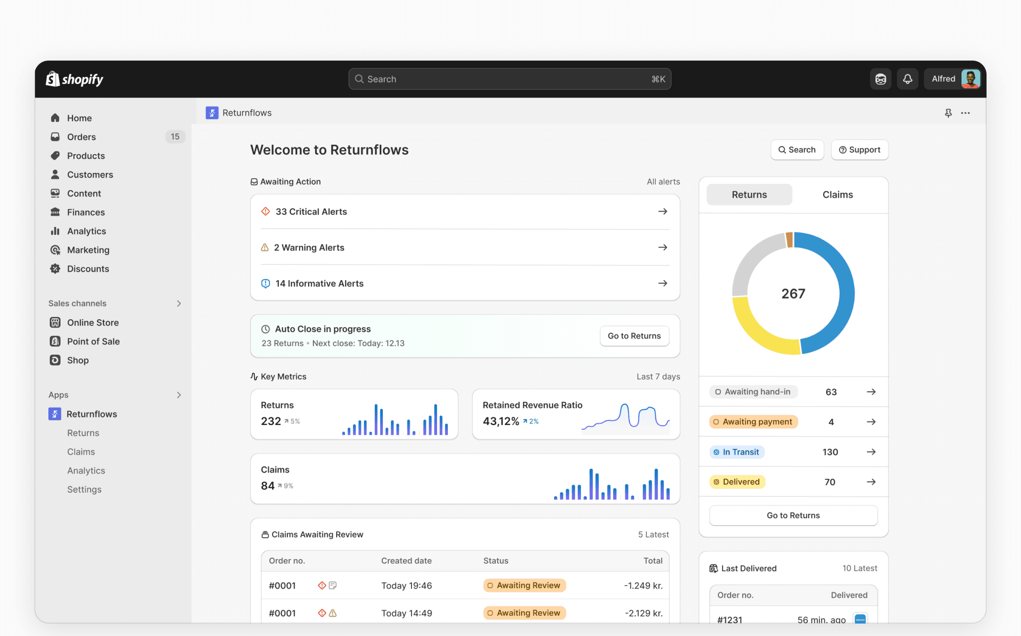Pin the Returnflows app with the pin icon

948,113
